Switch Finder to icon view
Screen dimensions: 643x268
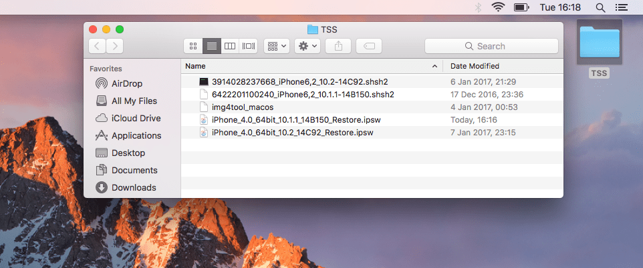click(x=193, y=46)
